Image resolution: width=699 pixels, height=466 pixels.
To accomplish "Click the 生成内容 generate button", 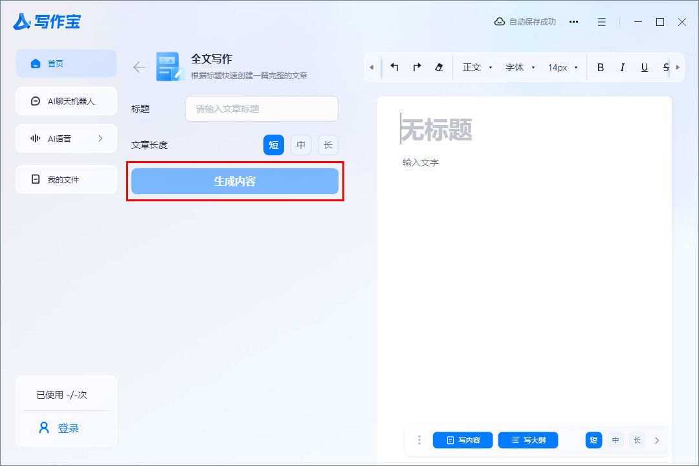I will pyautogui.click(x=235, y=181).
